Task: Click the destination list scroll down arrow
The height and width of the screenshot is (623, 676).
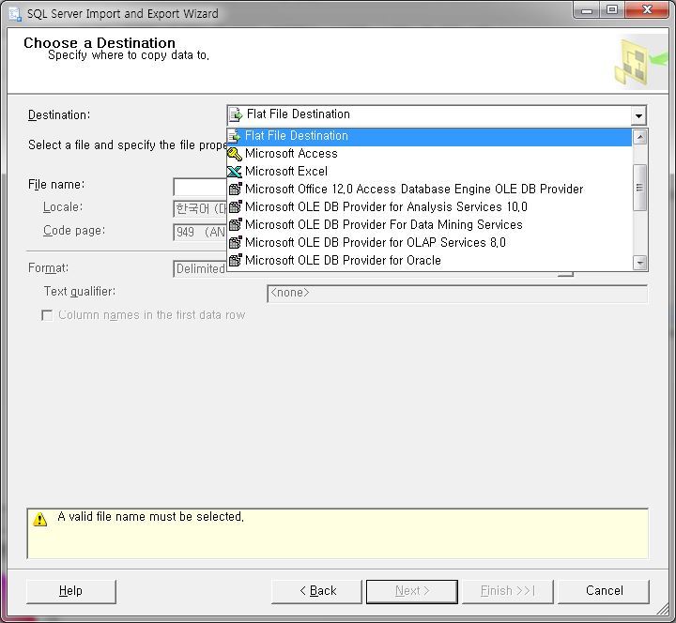Action: click(x=640, y=263)
